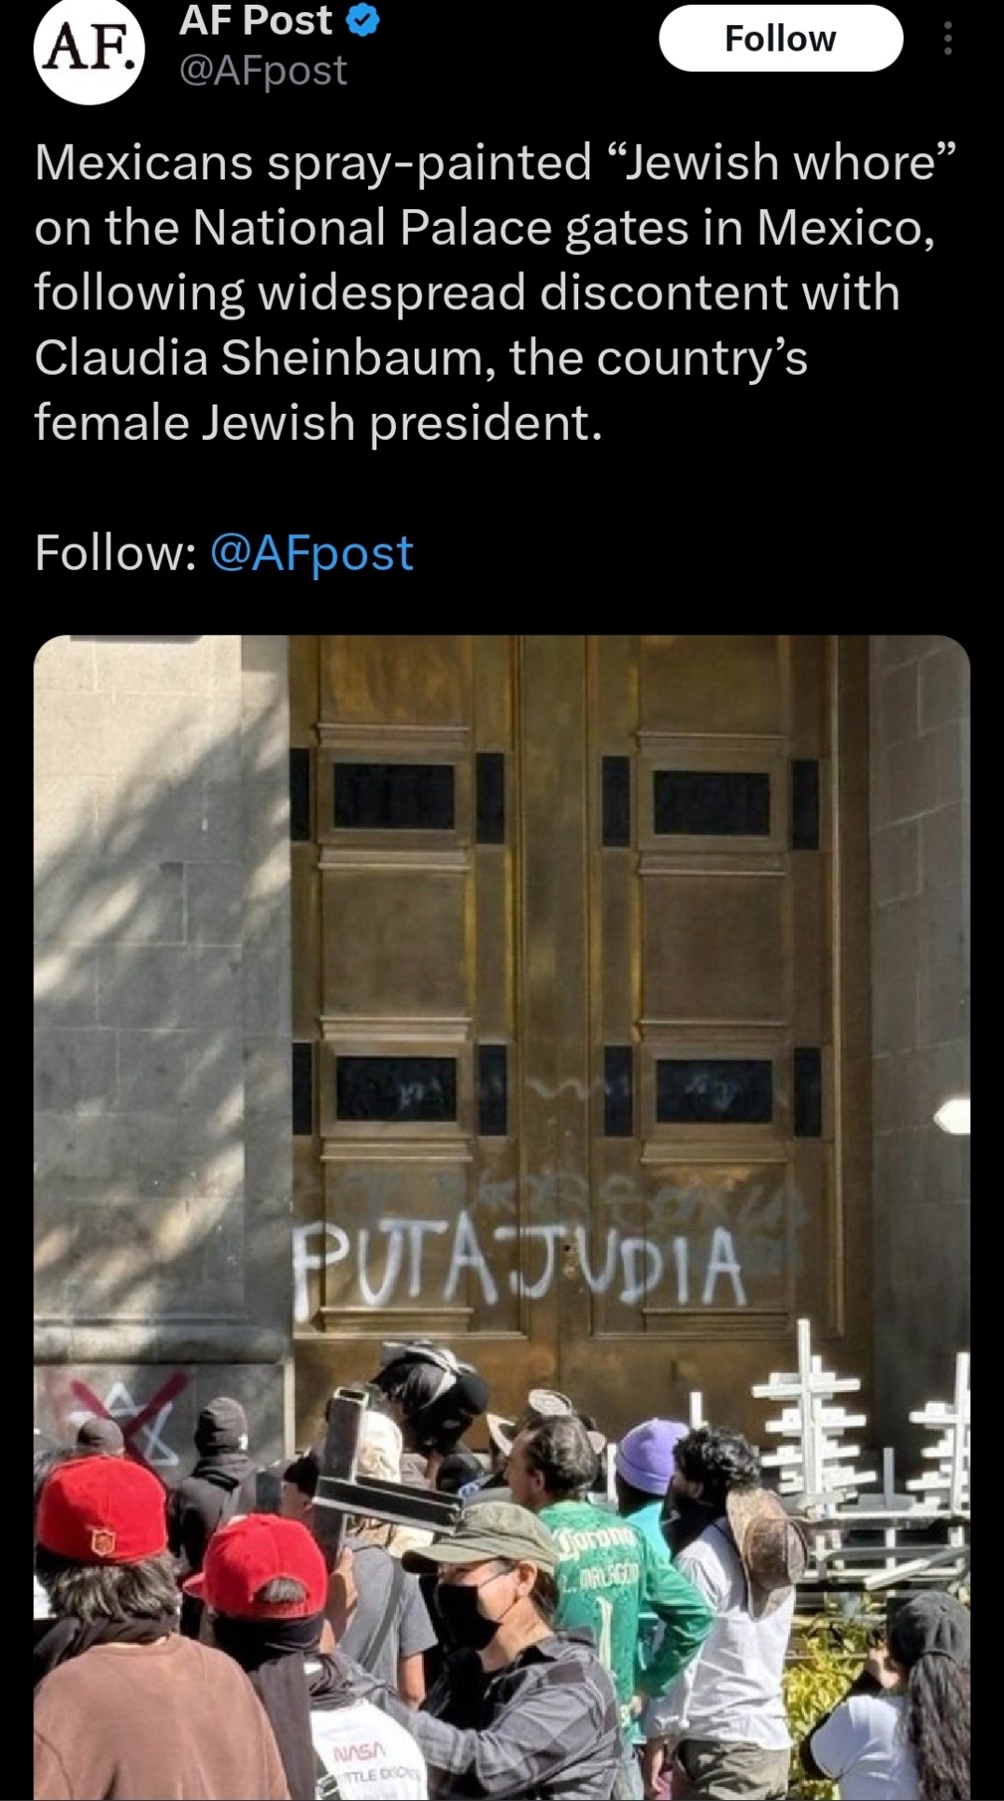
Task: Open the three-dot more options menu
Action: tap(948, 39)
